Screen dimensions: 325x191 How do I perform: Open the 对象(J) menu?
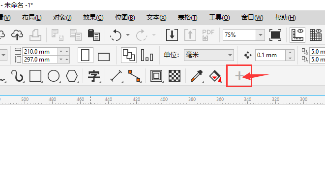point(62,17)
